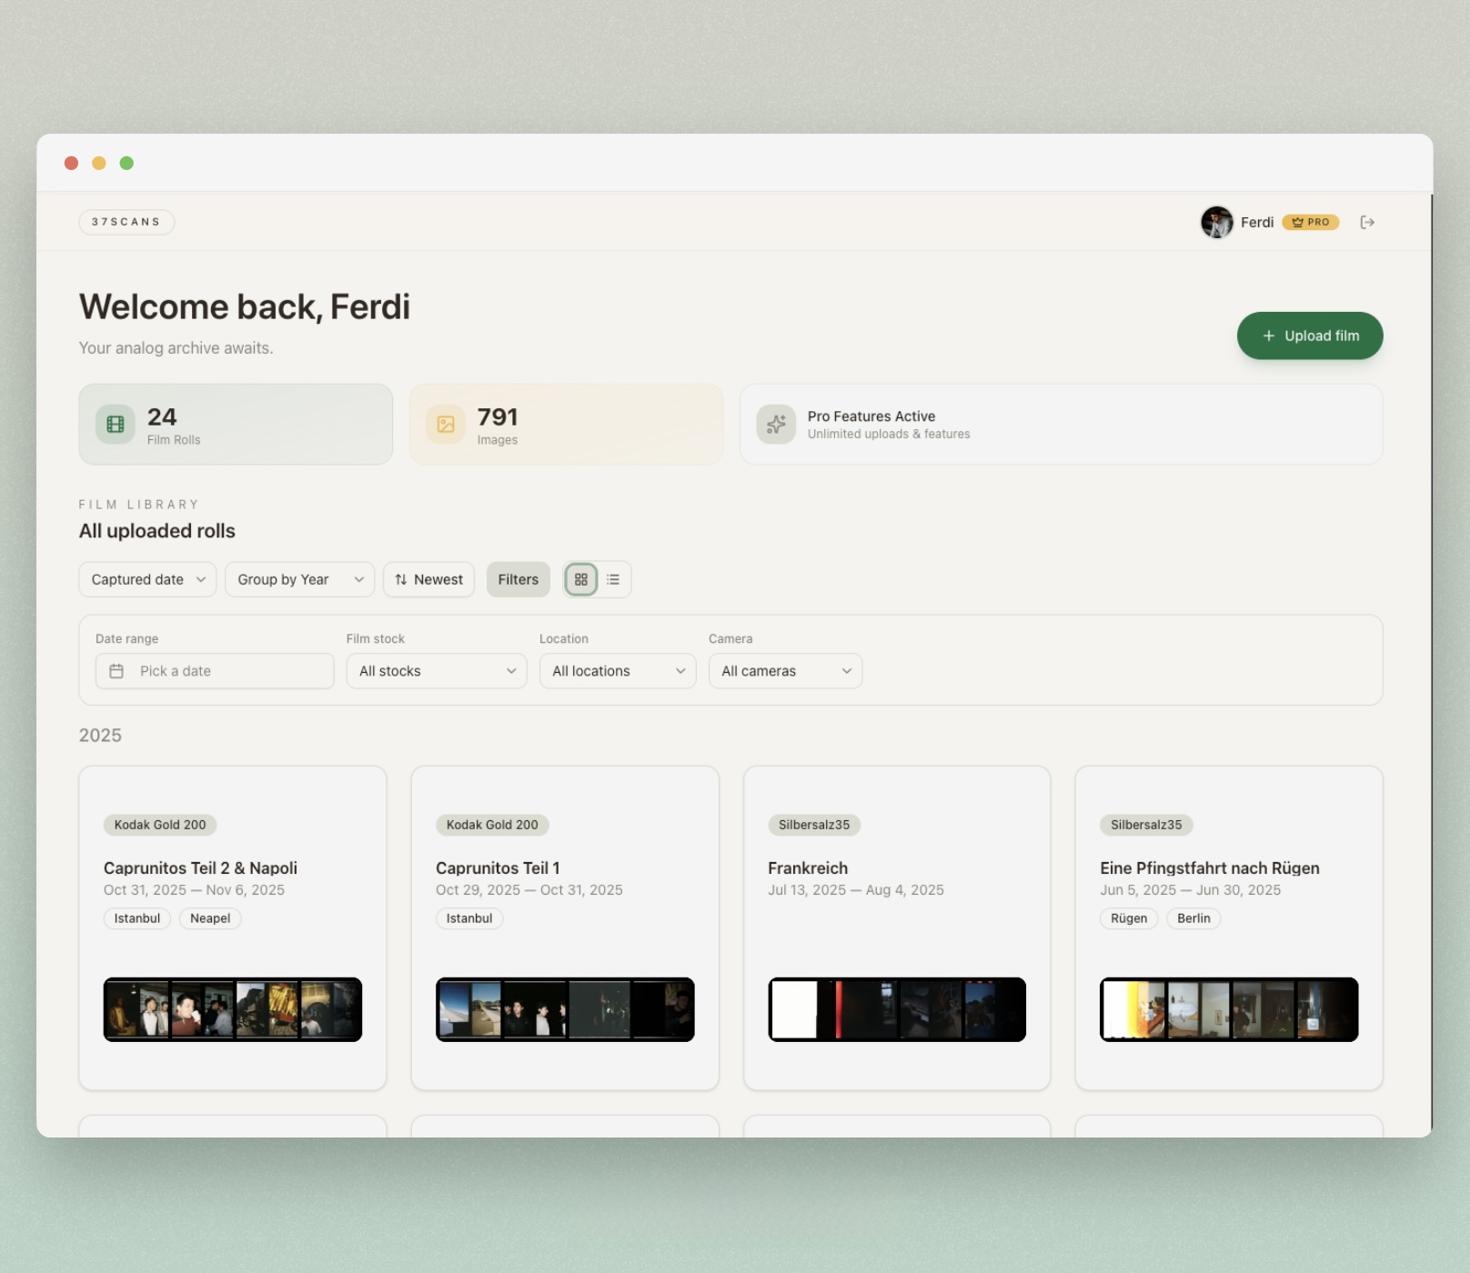Click the film roll icon on the Film Rolls stat
Viewport: 1470px width, 1273px height.
(113, 423)
